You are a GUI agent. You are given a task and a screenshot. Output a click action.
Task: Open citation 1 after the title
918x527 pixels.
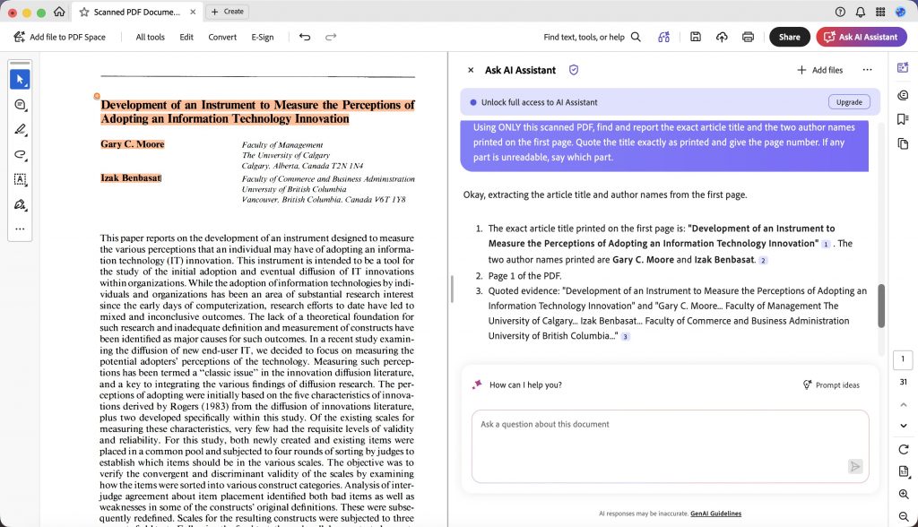point(826,244)
